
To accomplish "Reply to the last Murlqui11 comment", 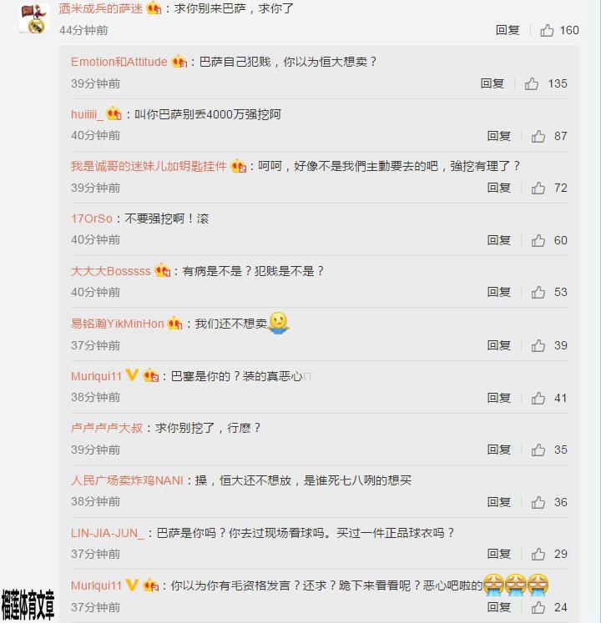I will pyautogui.click(x=499, y=606).
